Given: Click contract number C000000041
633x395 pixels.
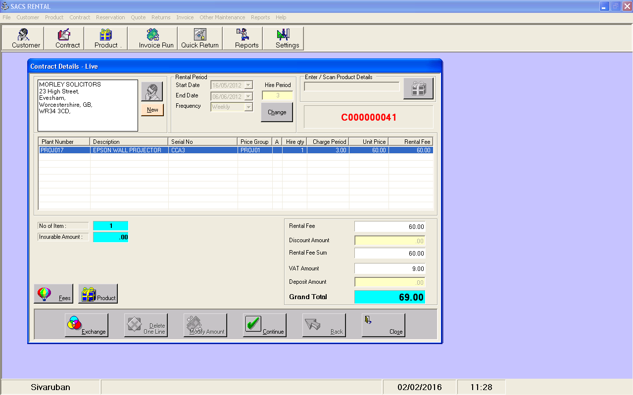Looking at the screenshot, I should [x=369, y=118].
